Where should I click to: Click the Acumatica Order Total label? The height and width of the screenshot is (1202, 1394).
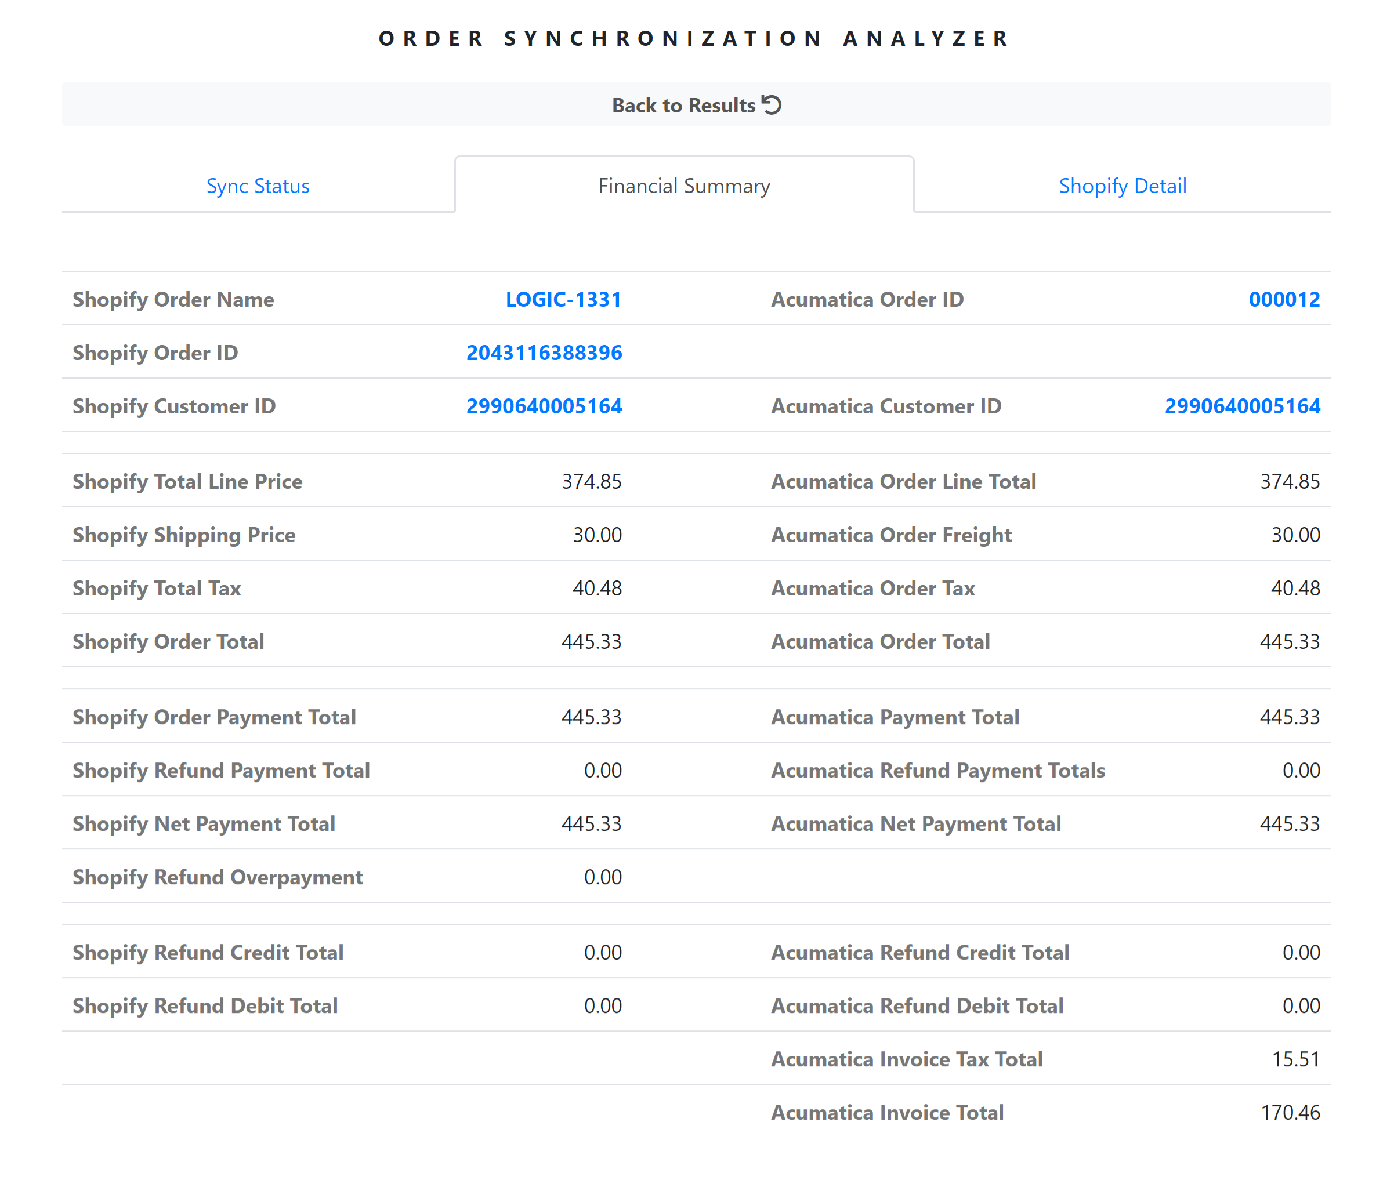click(881, 642)
